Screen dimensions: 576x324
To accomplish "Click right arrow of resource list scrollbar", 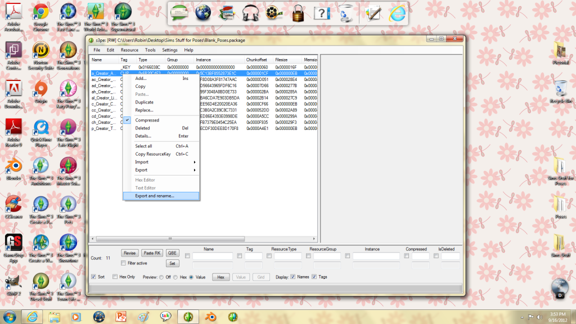I will coord(314,238).
